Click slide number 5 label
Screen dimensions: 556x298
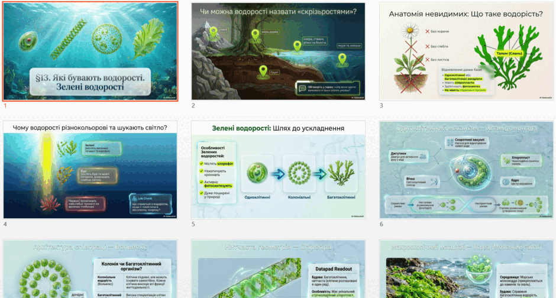pyautogui.click(x=193, y=224)
